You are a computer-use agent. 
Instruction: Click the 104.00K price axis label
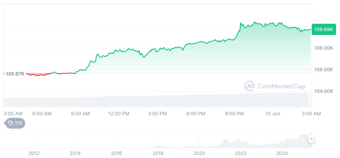[323, 91]
